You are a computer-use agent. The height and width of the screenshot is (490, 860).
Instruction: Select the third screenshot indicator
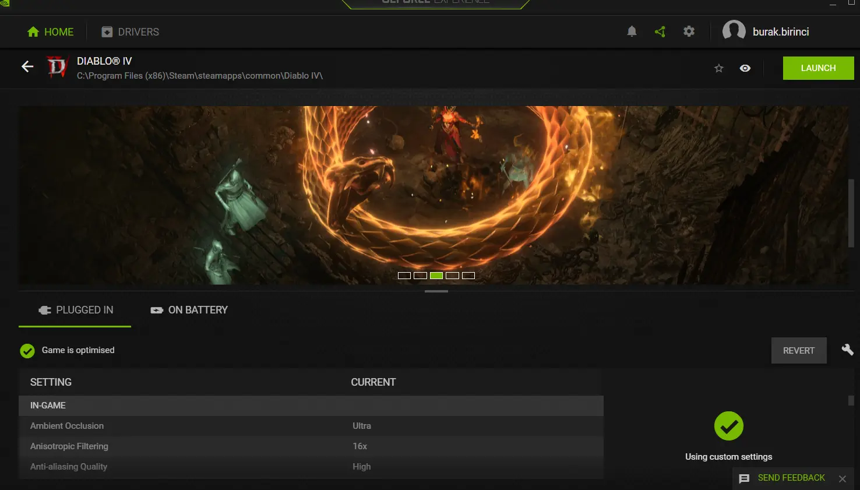[x=436, y=276]
